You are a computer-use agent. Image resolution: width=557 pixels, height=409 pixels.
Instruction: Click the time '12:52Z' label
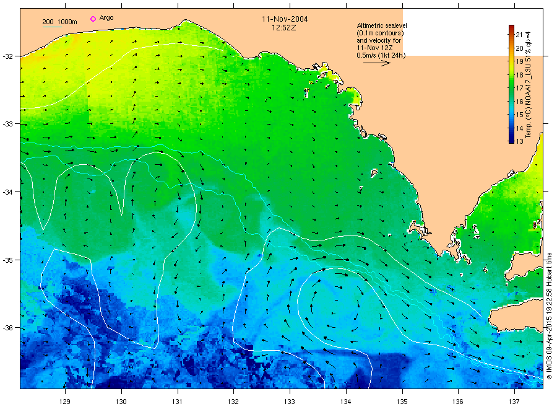[x=284, y=28]
